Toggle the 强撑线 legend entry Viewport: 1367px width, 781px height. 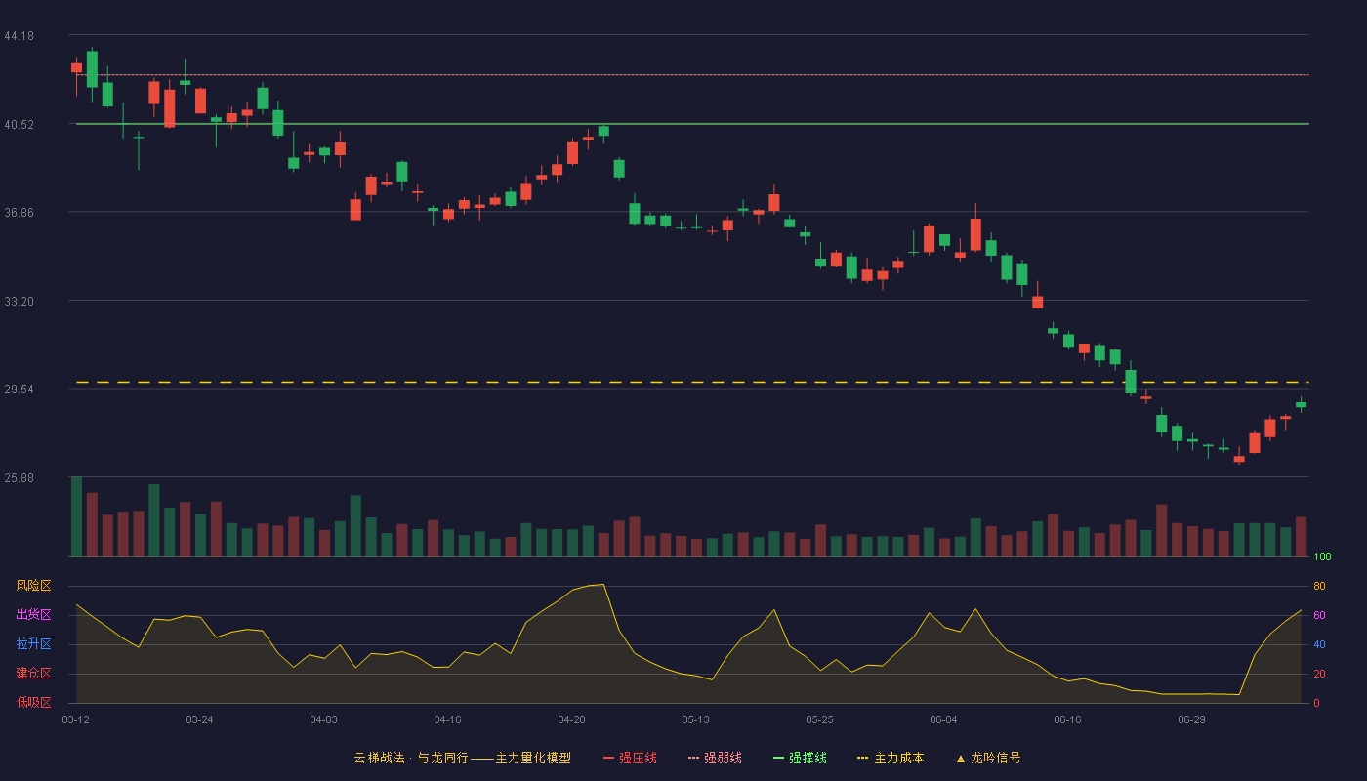coord(800,758)
